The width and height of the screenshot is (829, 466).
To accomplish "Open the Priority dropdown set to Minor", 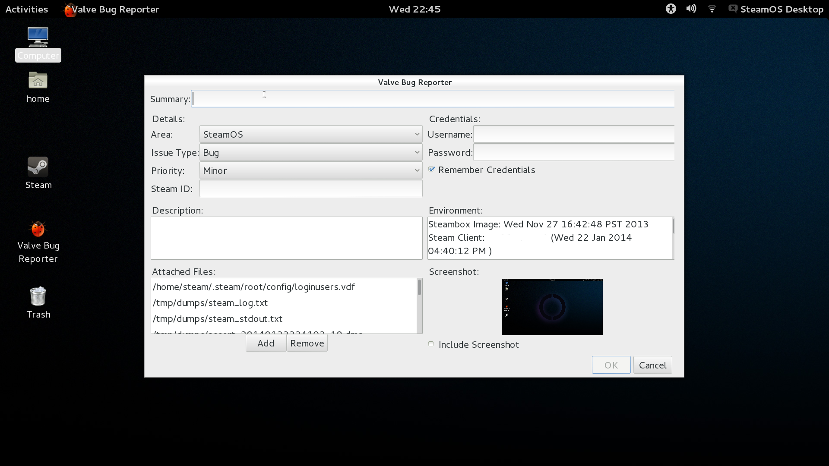I will 310,171.
